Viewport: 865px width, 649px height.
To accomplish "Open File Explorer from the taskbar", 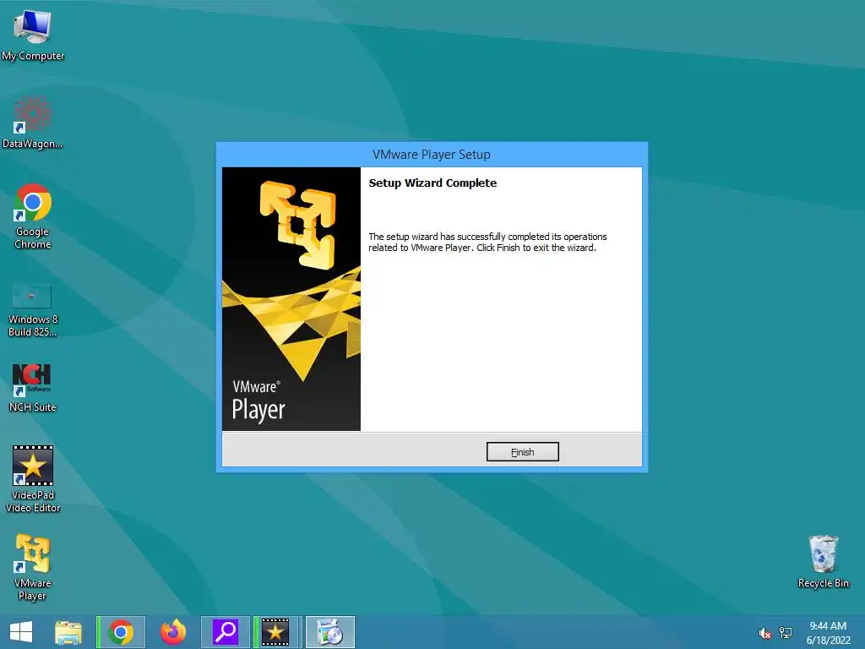I will [x=68, y=632].
